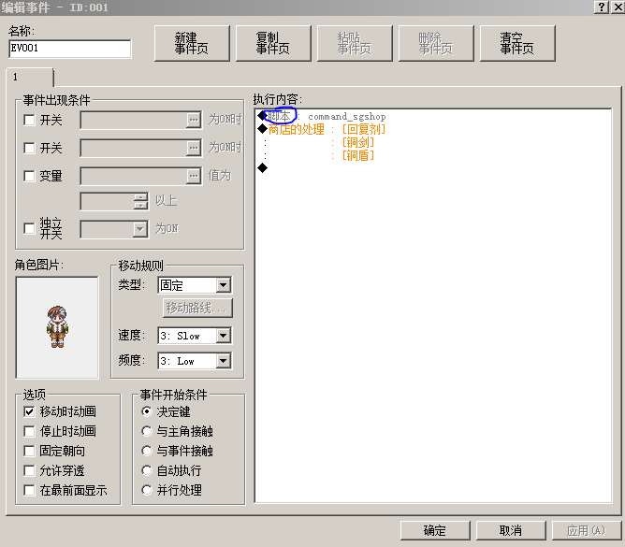Click the 变量 browse ellipsis button
The image size is (625, 547).
pyautogui.click(x=194, y=176)
